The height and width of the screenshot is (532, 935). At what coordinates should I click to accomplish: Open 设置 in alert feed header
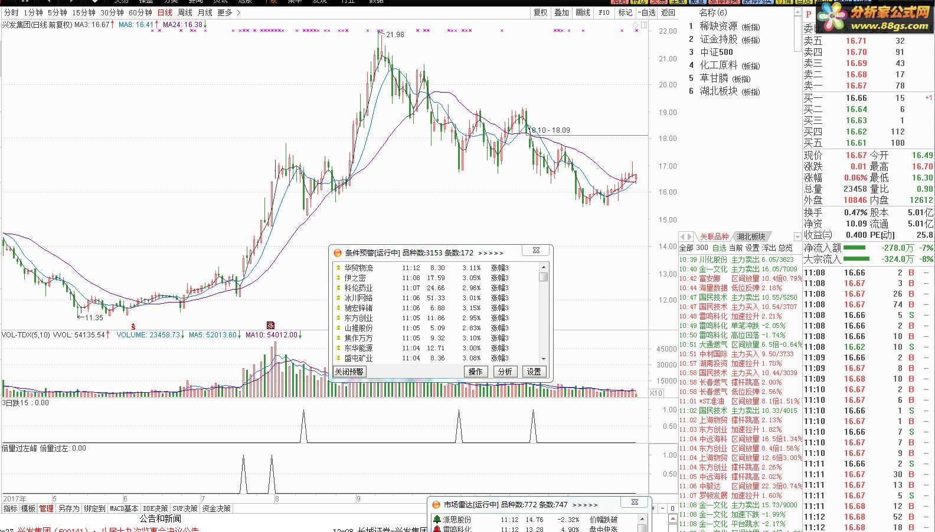[x=752, y=248]
